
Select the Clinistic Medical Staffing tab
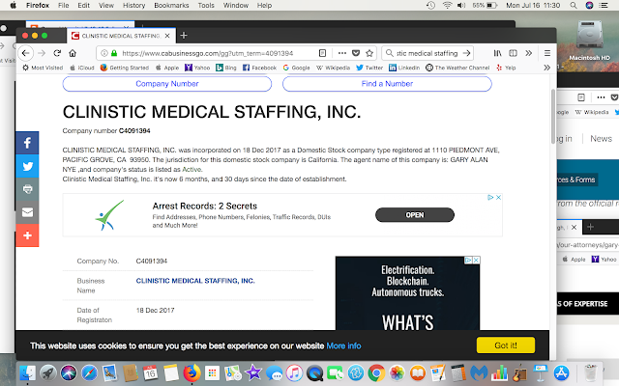[121, 36]
